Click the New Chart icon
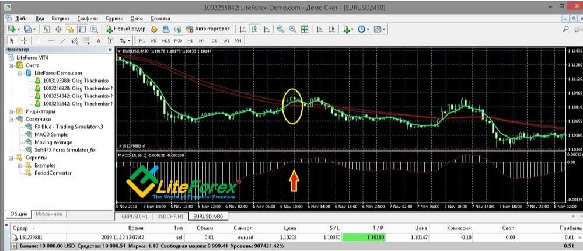This screenshot has height=251, width=583. [x=12, y=29]
